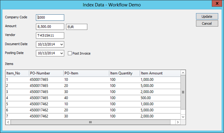This screenshot has height=133, width=224.
Task: Click the Vendor field T-K515A11
Action: click(x=50, y=36)
